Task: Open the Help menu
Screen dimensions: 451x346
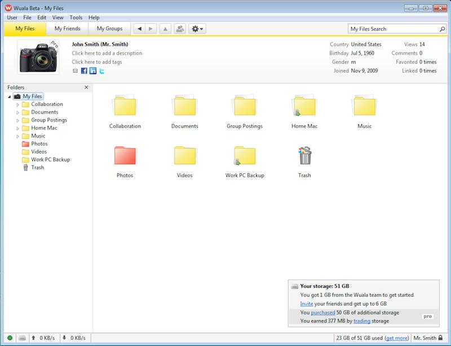Action: [x=94, y=17]
